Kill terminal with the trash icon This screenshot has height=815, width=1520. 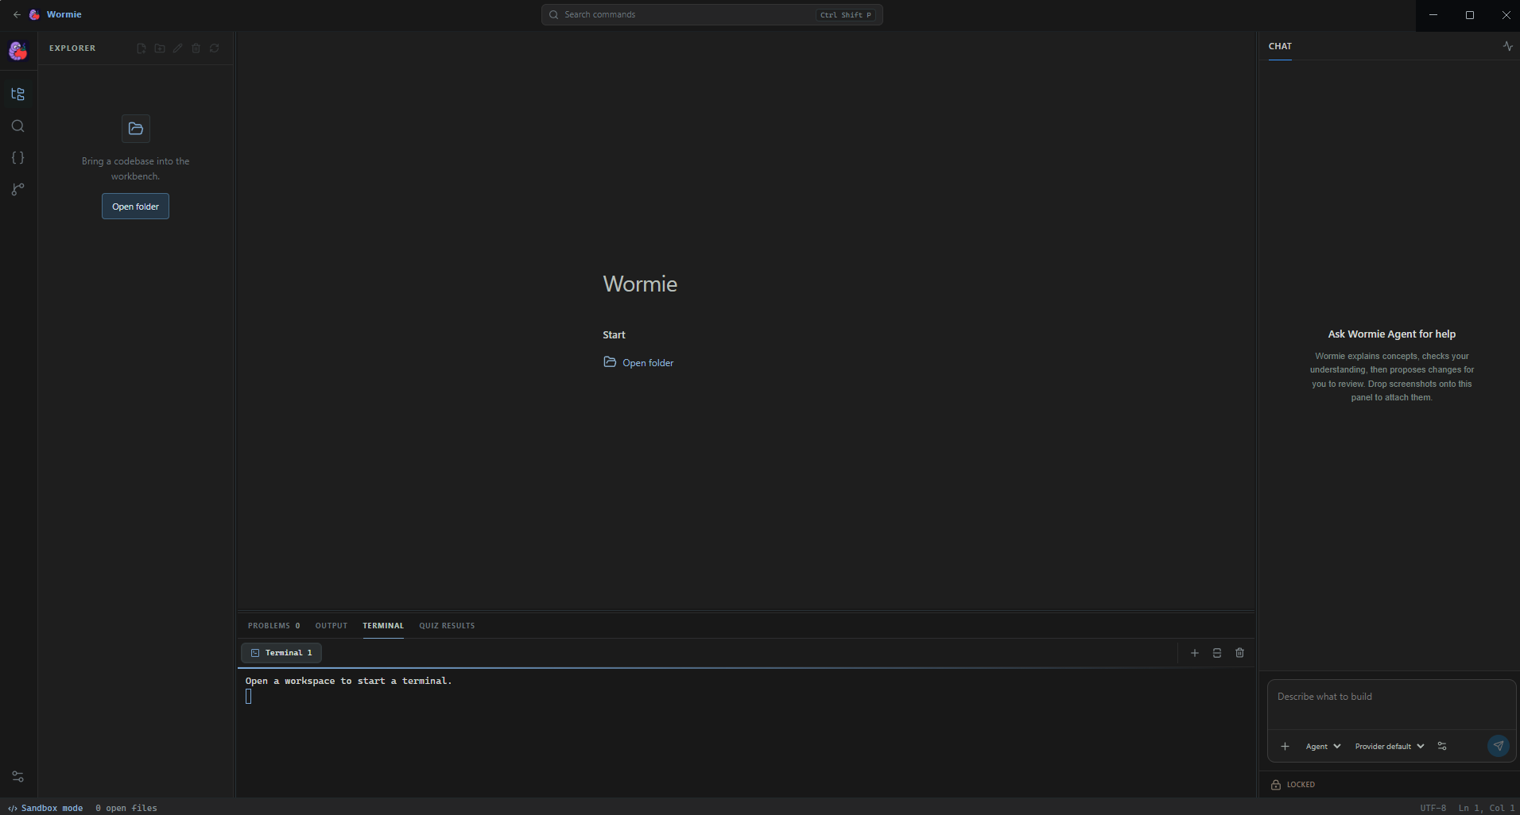1240,653
